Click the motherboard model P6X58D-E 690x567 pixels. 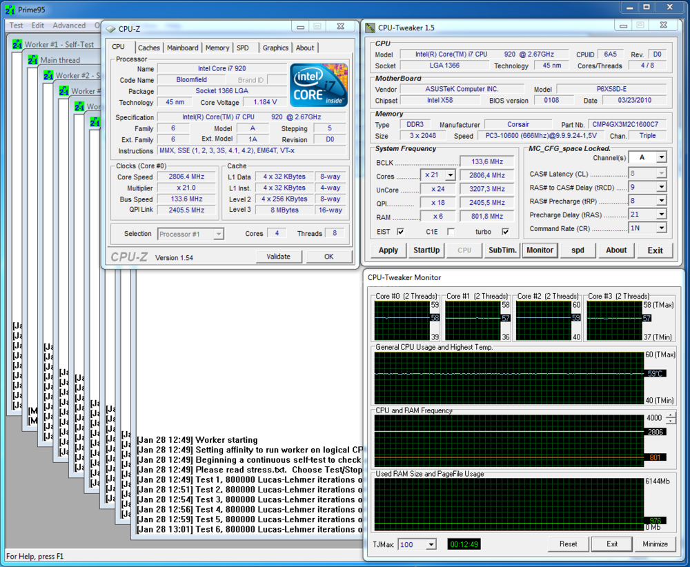[x=611, y=89]
